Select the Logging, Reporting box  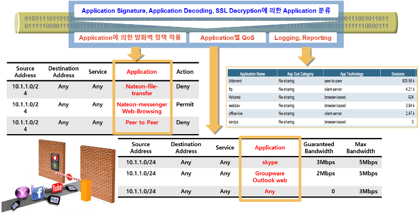[303, 38]
